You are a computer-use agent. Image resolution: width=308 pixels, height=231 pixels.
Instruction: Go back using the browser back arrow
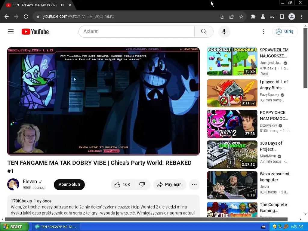coord(7,17)
